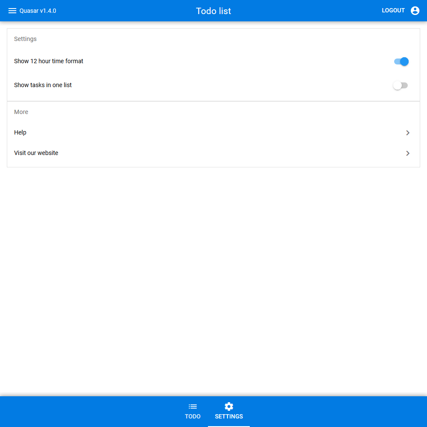Click the Settings section heading
The image size is (427, 427).
(25, 39)
